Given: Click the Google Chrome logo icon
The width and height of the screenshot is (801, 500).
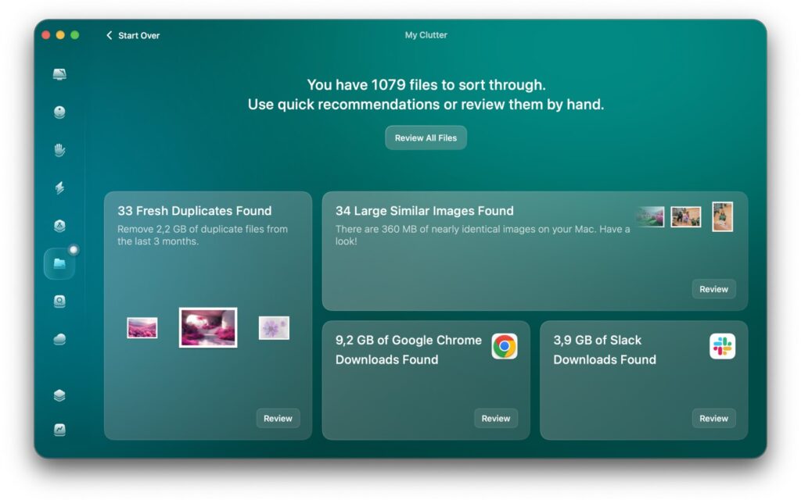Looking at the screenshot, I should pos(505,346).
